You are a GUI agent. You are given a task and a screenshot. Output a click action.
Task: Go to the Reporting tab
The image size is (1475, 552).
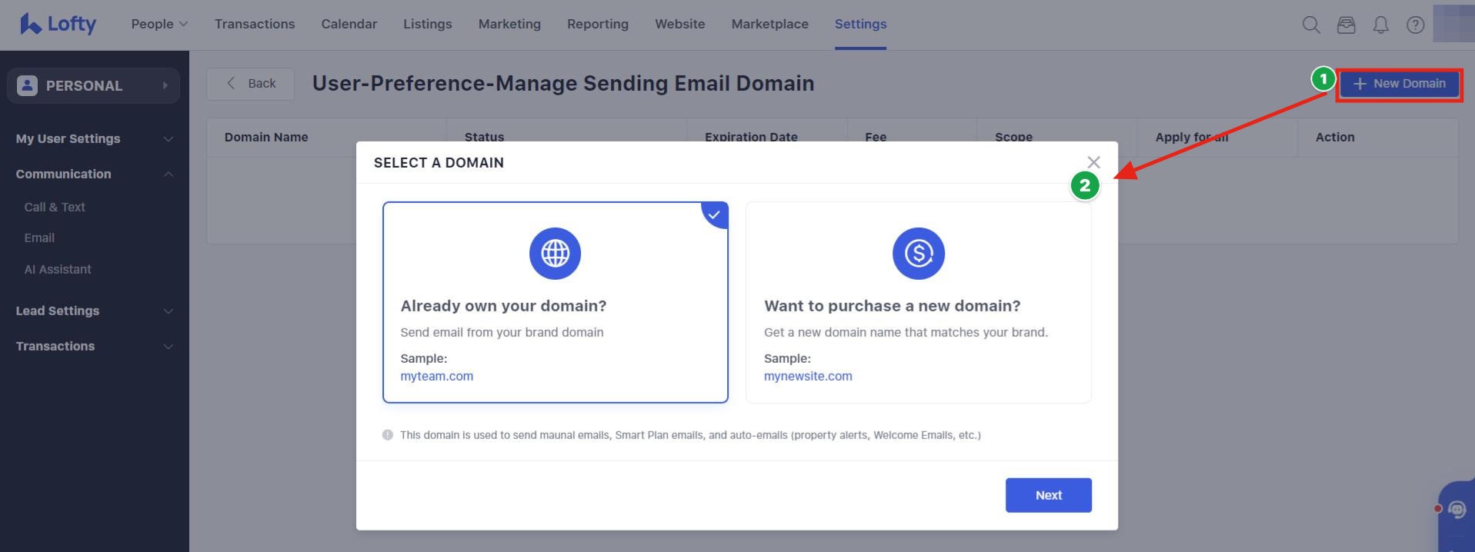(597, 25)
